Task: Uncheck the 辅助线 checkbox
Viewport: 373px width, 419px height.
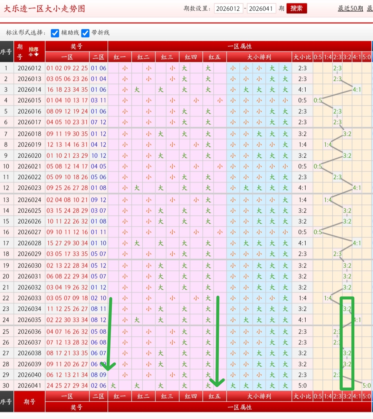Action: click(x=55, y=33)
